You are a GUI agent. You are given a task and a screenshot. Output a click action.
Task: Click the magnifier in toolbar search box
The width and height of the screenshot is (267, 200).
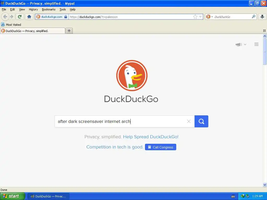(253, 17)
